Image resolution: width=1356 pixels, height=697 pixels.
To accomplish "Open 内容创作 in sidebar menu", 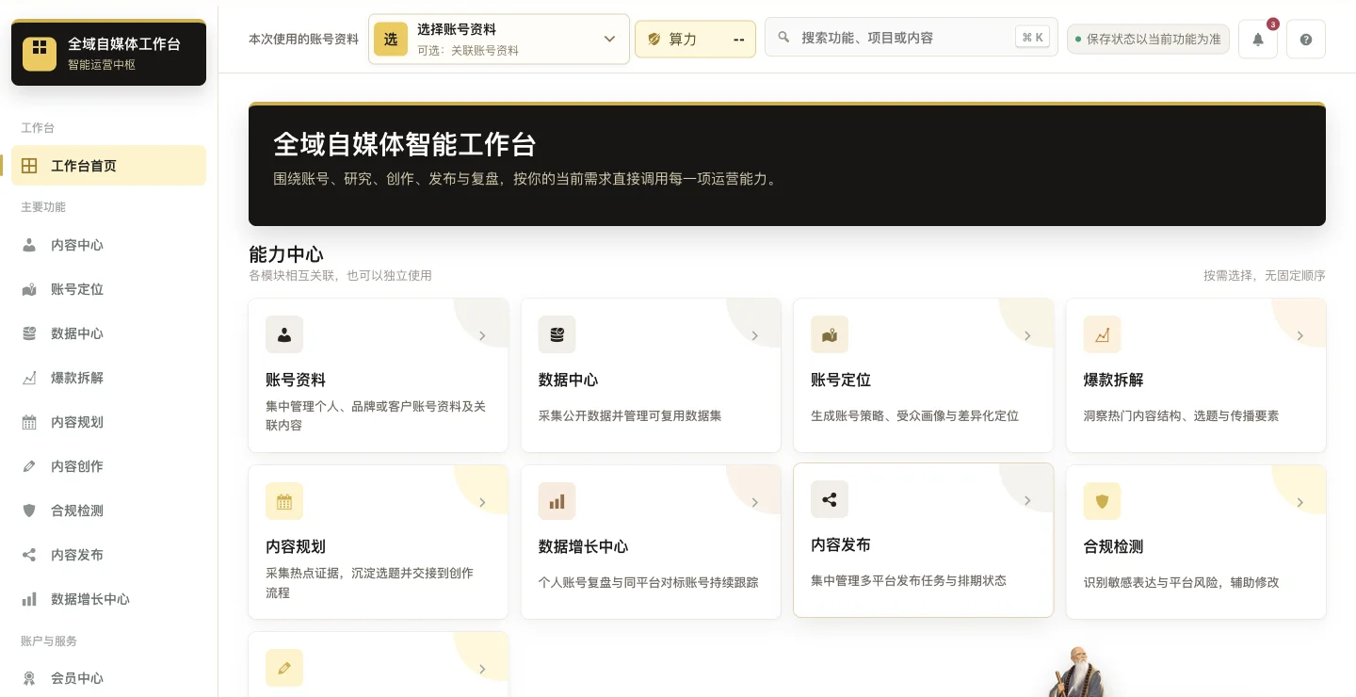I will [109, 466].
